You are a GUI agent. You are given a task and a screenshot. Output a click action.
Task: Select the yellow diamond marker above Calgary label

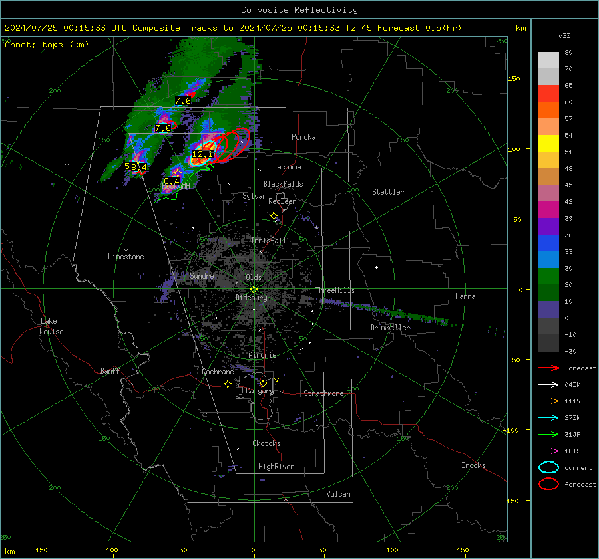[x=263, y=383]
